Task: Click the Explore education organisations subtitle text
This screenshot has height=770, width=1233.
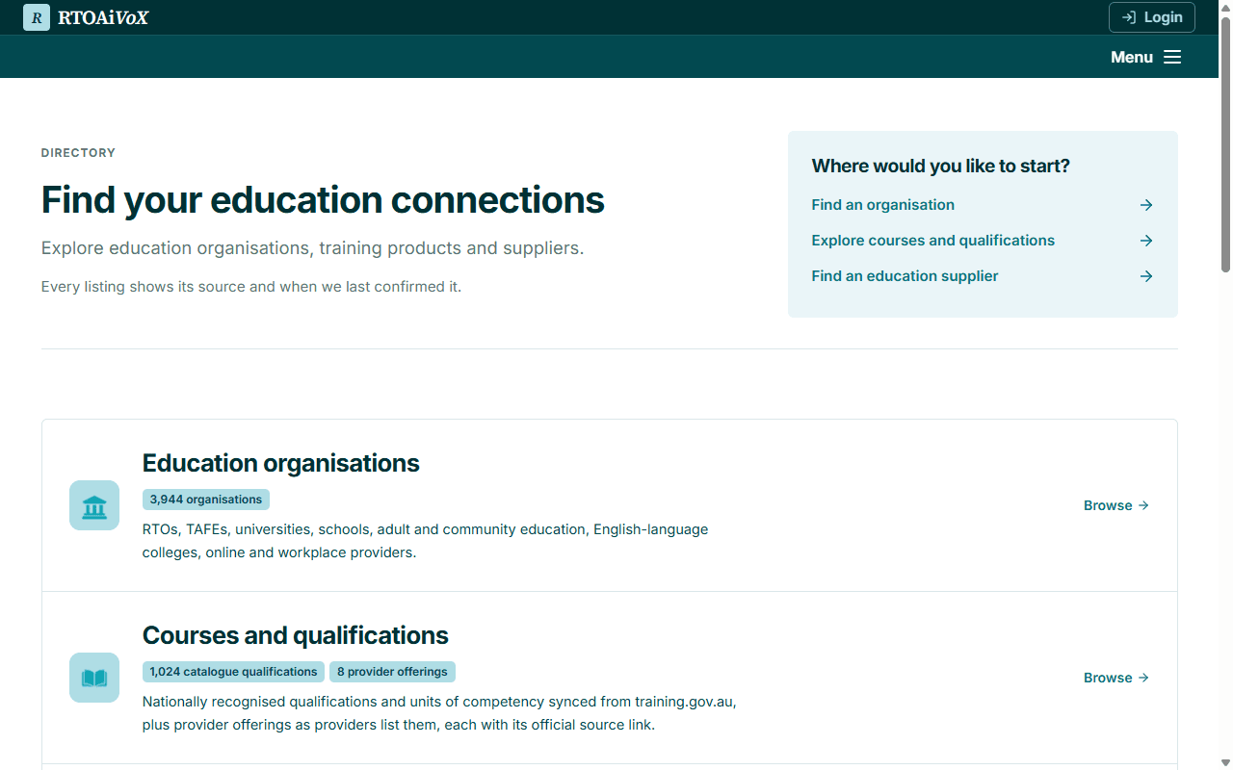Action: point(313,248)
